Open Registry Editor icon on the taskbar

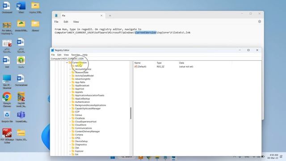click(173, 157)
